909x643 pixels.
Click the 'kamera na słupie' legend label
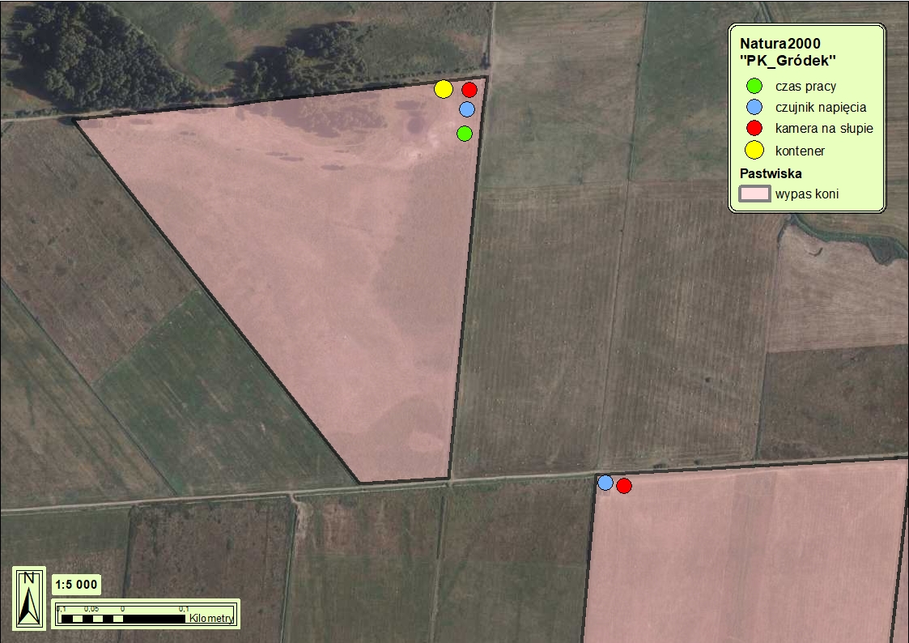pyautogui.click(x=823, y=128)
